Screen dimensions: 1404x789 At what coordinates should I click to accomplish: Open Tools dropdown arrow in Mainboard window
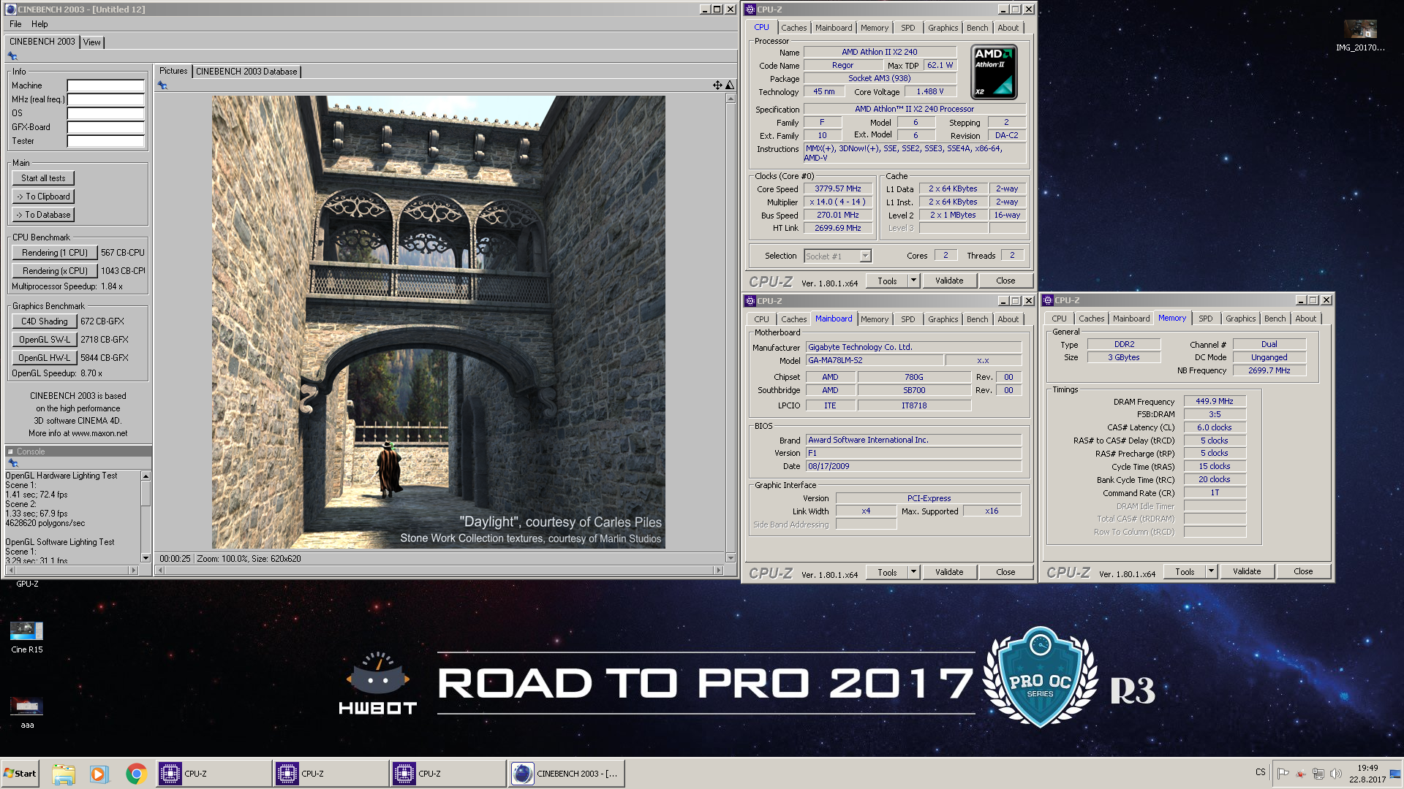coord(913,572)
